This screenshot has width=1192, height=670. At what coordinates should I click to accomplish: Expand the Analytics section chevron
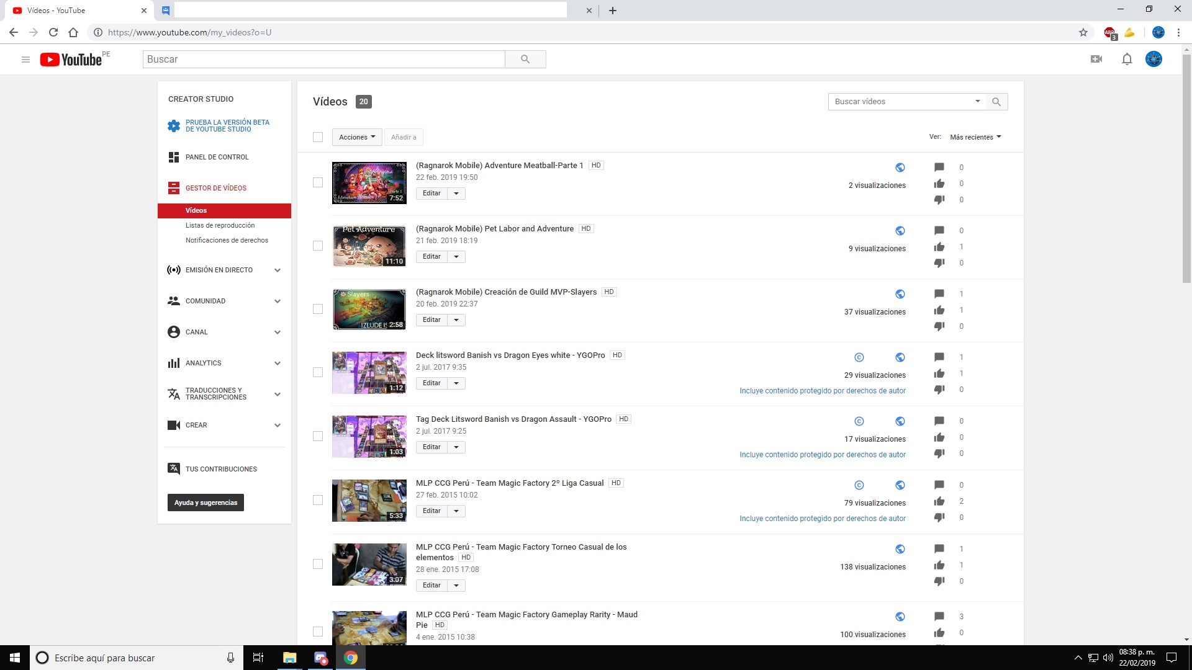point(278,364)
